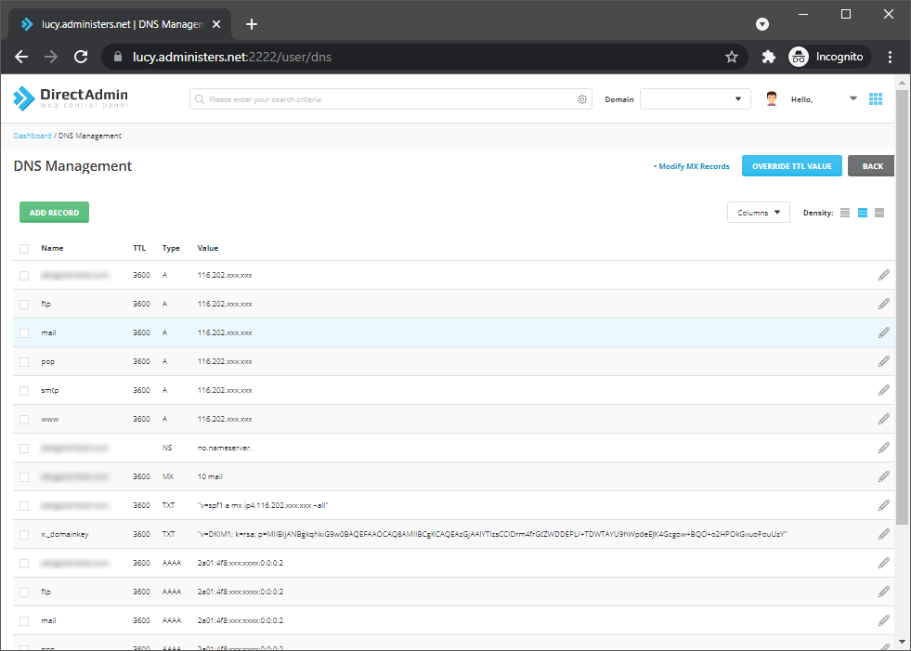Viewport: 911px width, 651px height.
Task: Click the v=spf1 TXT value text
Action: coord(263,506)
